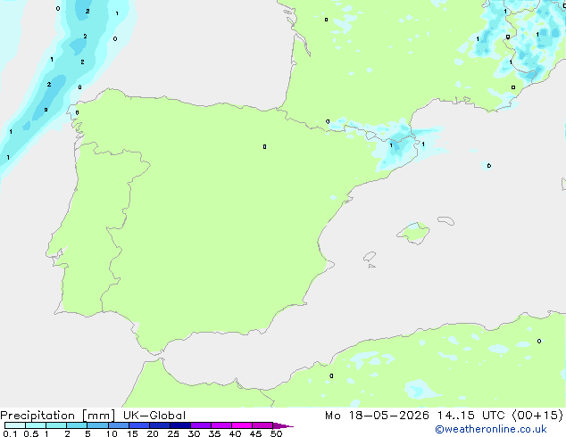Click the 'UK-Global' model name
This screenshot has width=566, height=437.
pos(154,416)
